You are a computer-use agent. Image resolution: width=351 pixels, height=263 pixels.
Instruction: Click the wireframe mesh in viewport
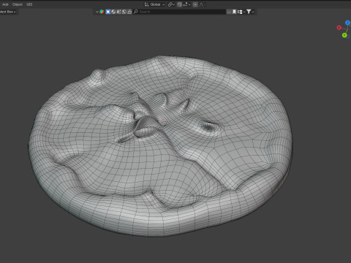click(x=160, y=146)
